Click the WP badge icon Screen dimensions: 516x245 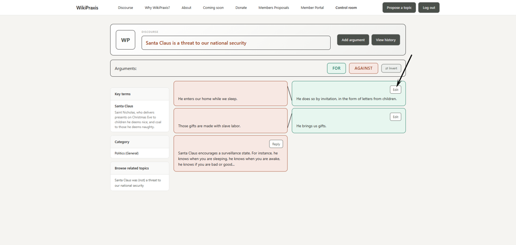coord(125,40)
